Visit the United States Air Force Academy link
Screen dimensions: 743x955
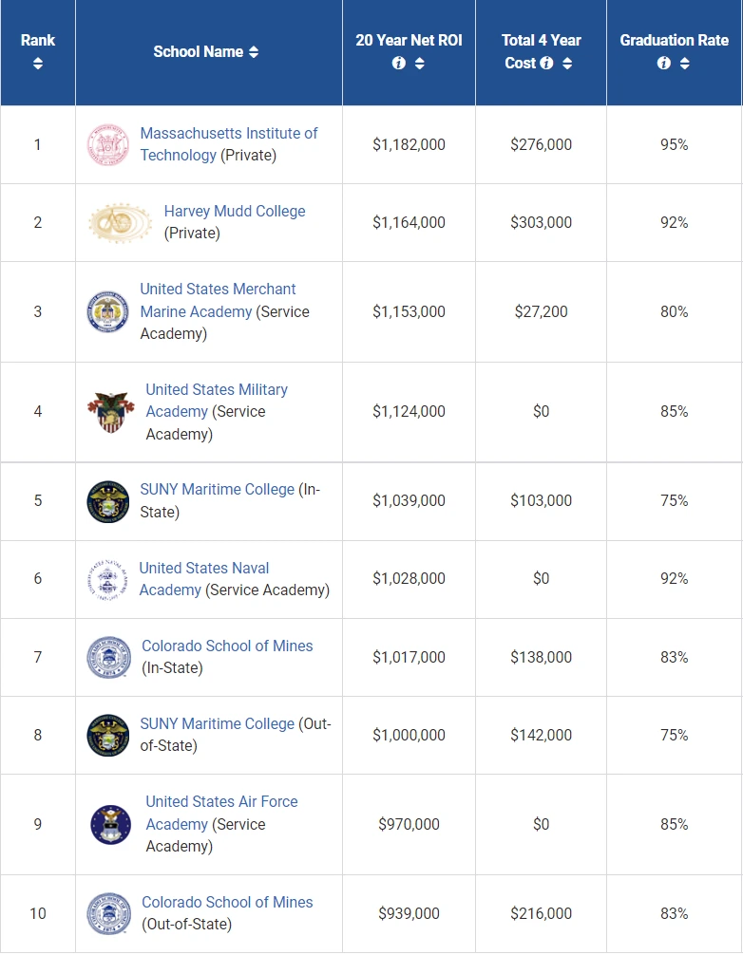pyautogui.click(x=221, y=801)
